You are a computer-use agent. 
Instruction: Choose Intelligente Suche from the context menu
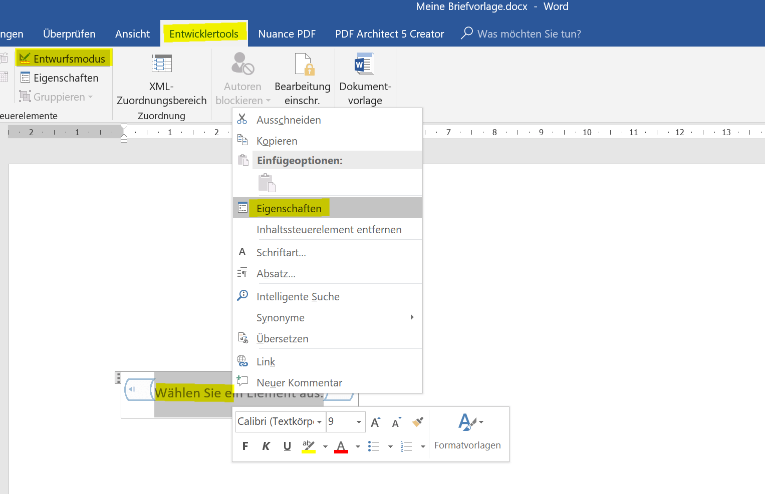pyautogui.click(x=328, y=296)
